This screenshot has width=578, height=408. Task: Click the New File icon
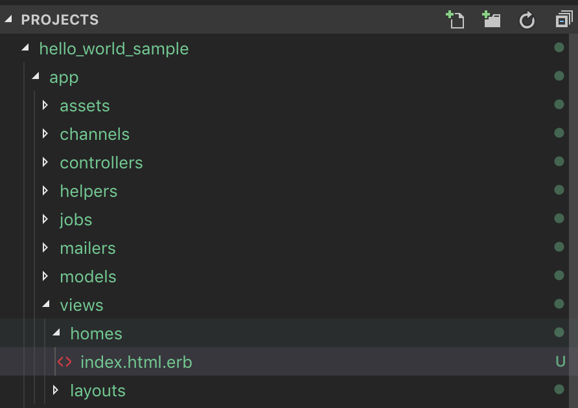pos(456,19)
